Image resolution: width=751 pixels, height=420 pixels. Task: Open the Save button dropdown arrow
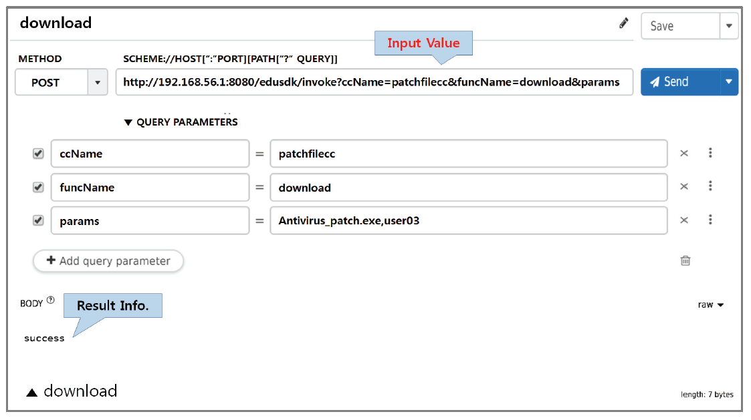click(x=729, y=27)
